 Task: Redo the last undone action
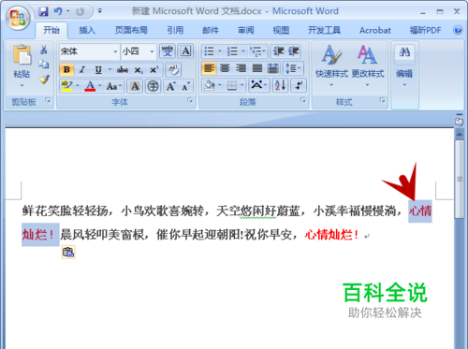[x=80, y=12]
